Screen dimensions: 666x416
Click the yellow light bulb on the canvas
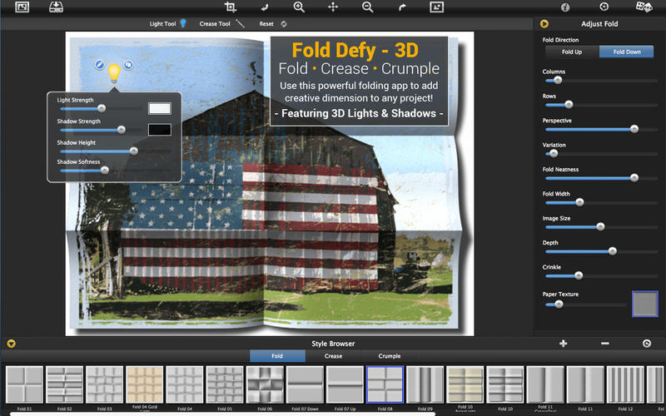tap(114, 73)
